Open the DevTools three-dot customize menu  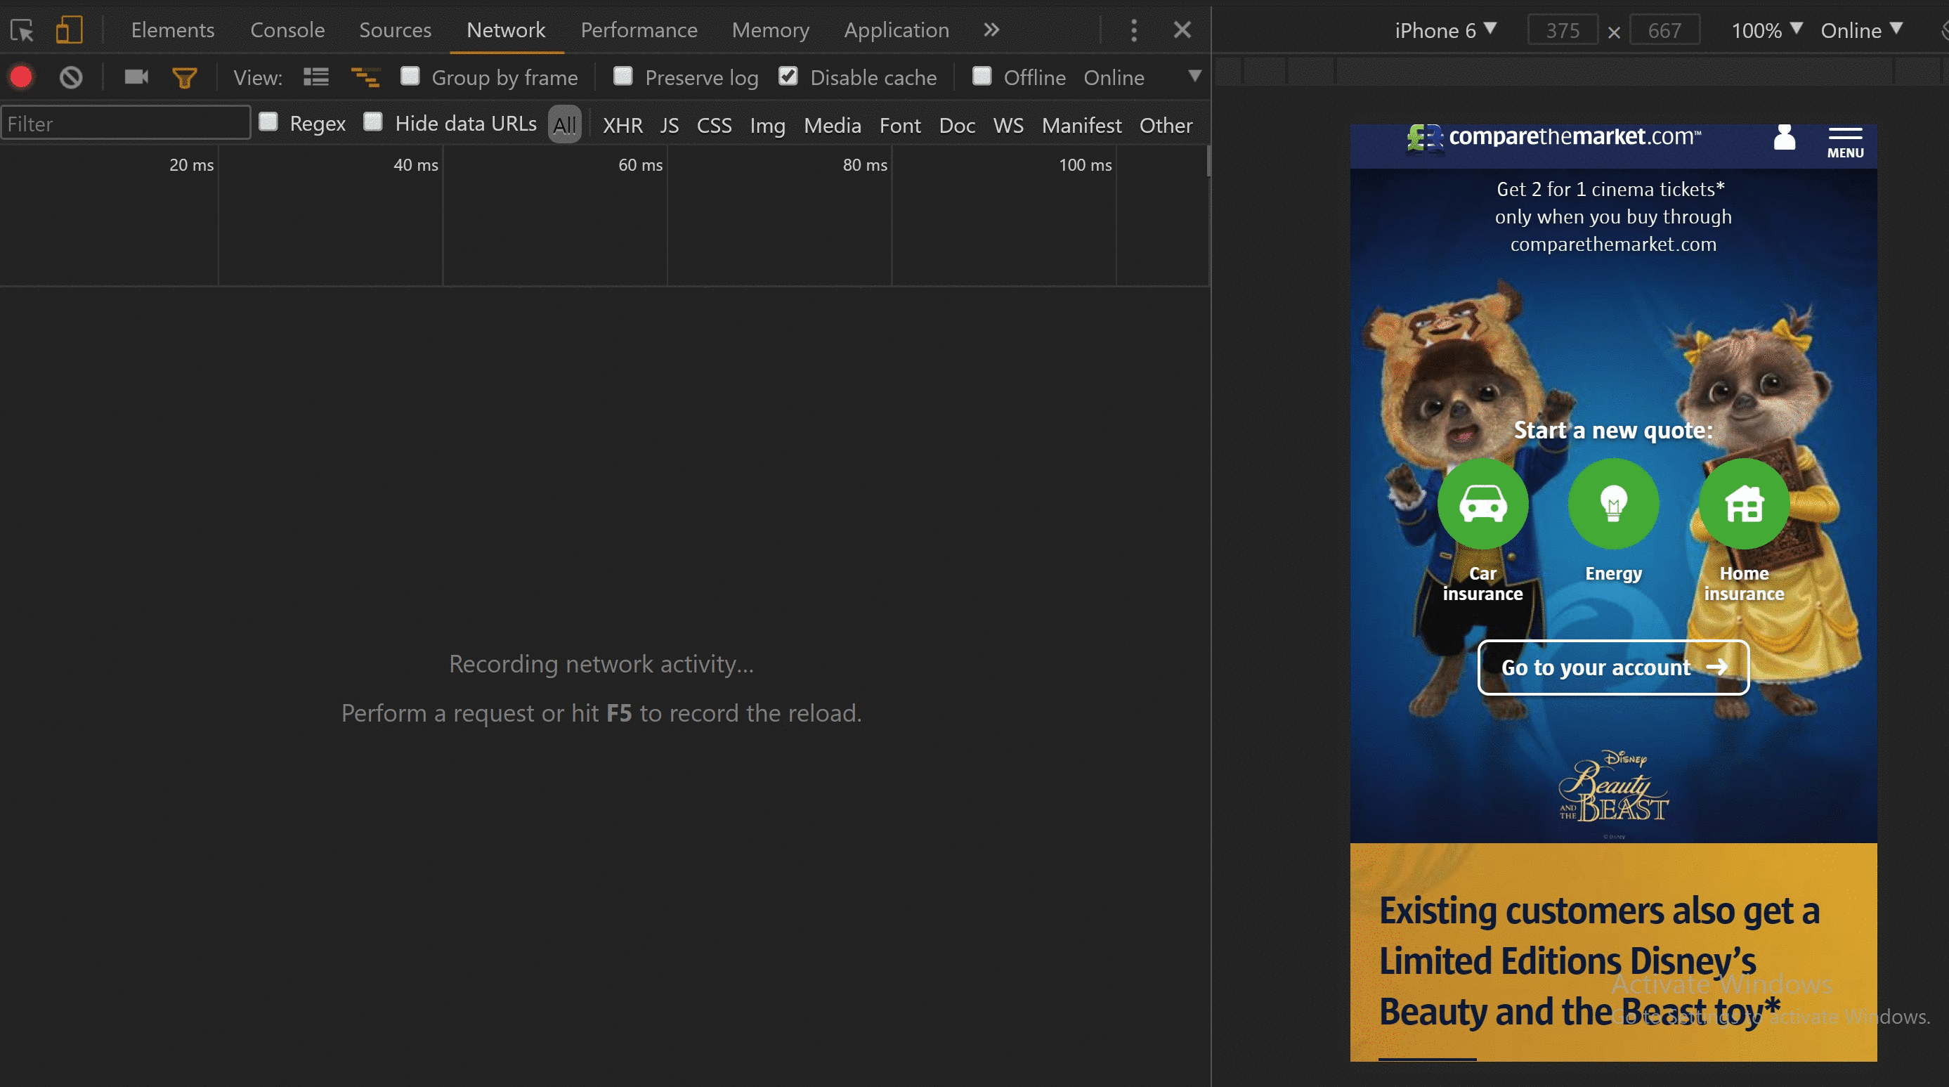(1133, 30)
